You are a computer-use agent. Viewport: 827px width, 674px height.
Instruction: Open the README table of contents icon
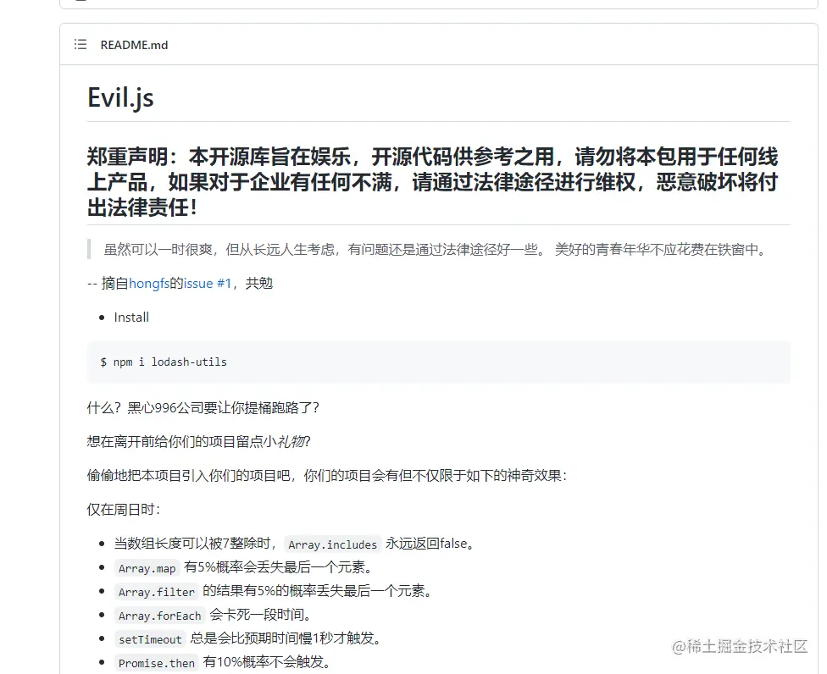coord(80,44)
